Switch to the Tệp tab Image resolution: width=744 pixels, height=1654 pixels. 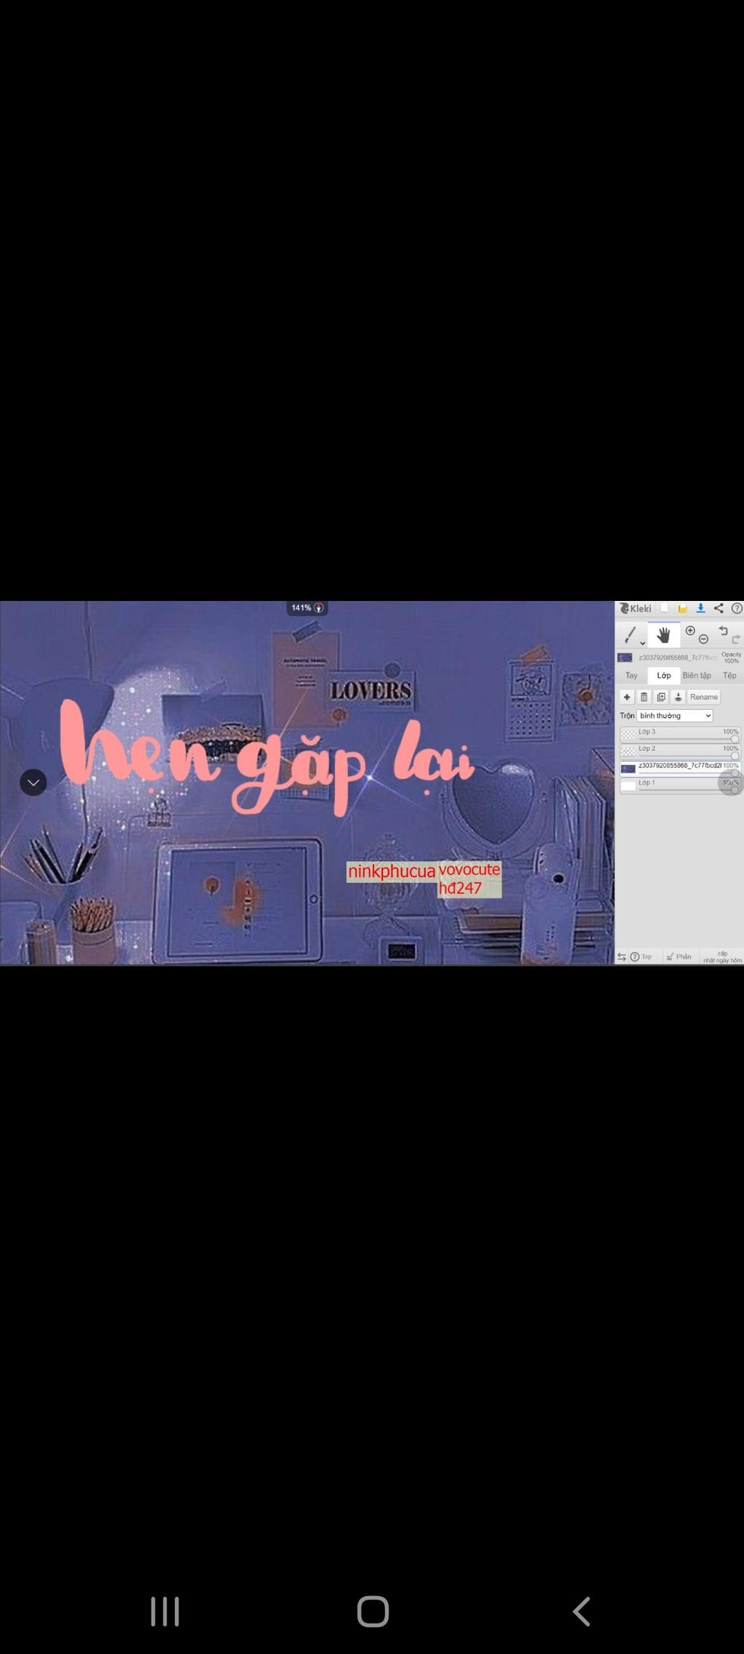point(729,675)
